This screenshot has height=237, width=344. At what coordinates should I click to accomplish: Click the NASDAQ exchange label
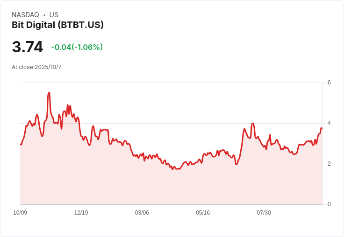(25, 15)
